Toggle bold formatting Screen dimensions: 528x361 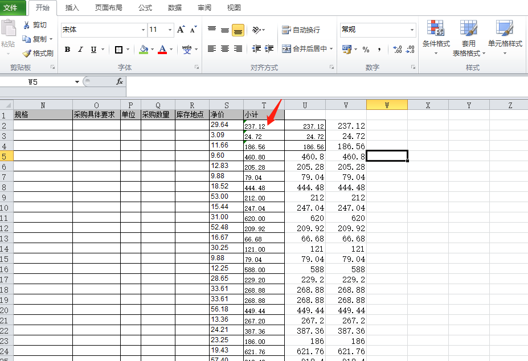point(67,50)
